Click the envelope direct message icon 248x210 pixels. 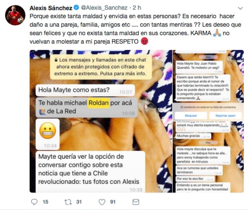coord(136,202)
